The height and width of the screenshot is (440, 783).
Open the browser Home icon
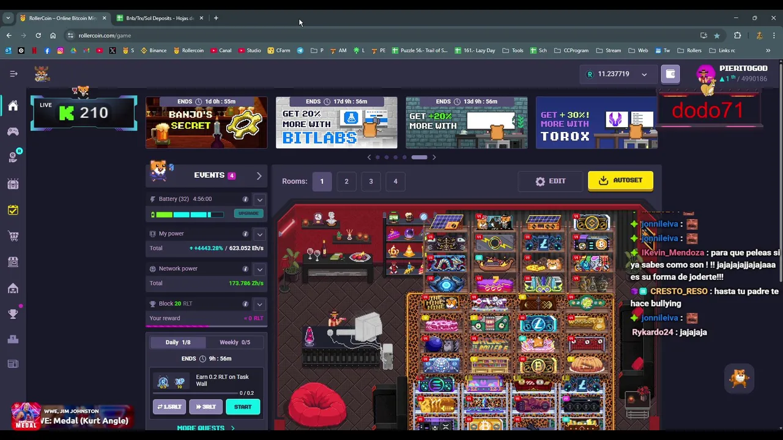[x=53, y=35]
